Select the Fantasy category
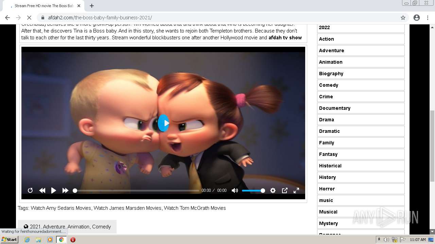This screenshot has width=435, height=244. pos(361,154)
